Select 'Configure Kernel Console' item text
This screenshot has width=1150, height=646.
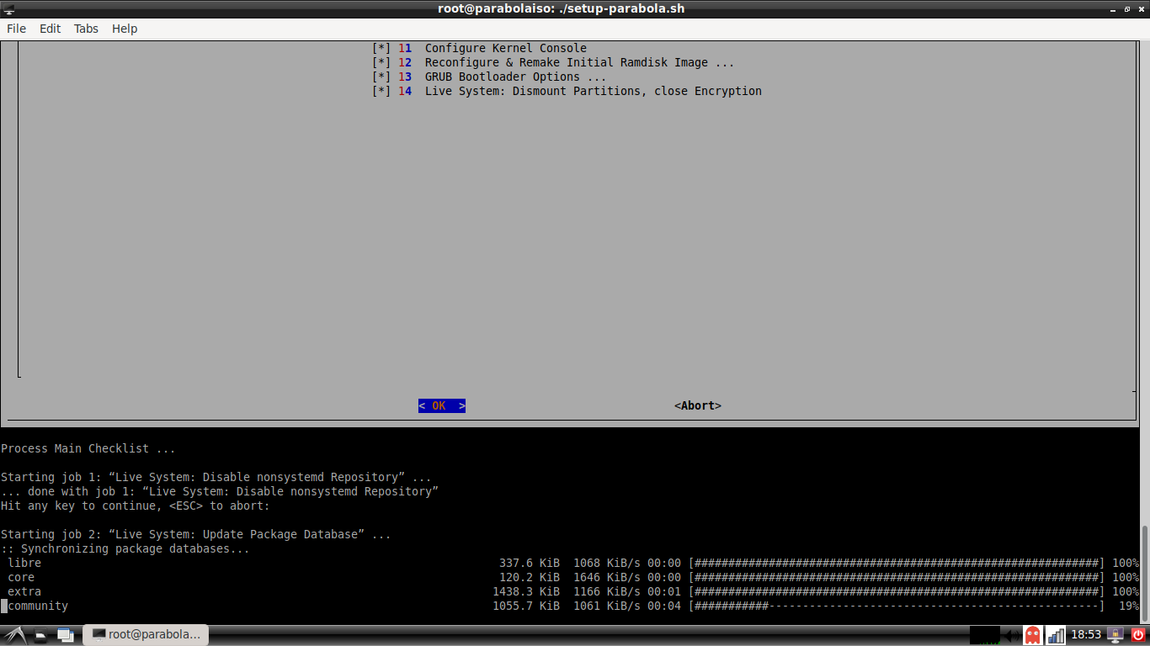point(506,48)
